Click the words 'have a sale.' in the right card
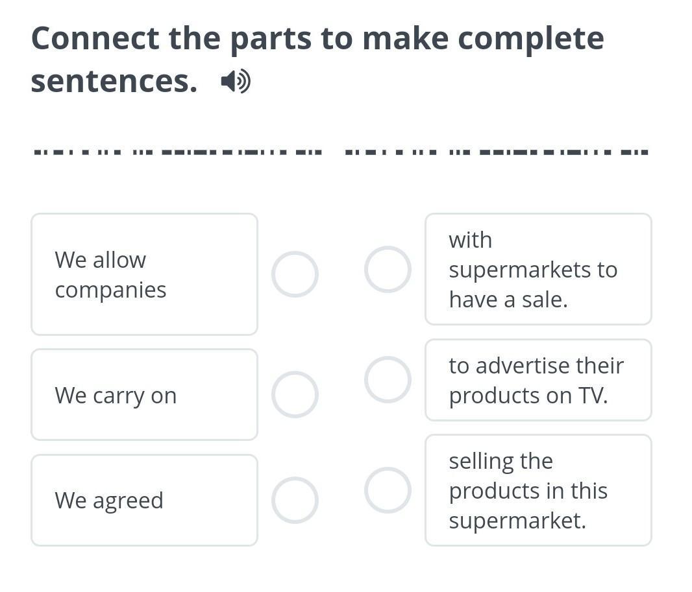 [x=508, y=300]
